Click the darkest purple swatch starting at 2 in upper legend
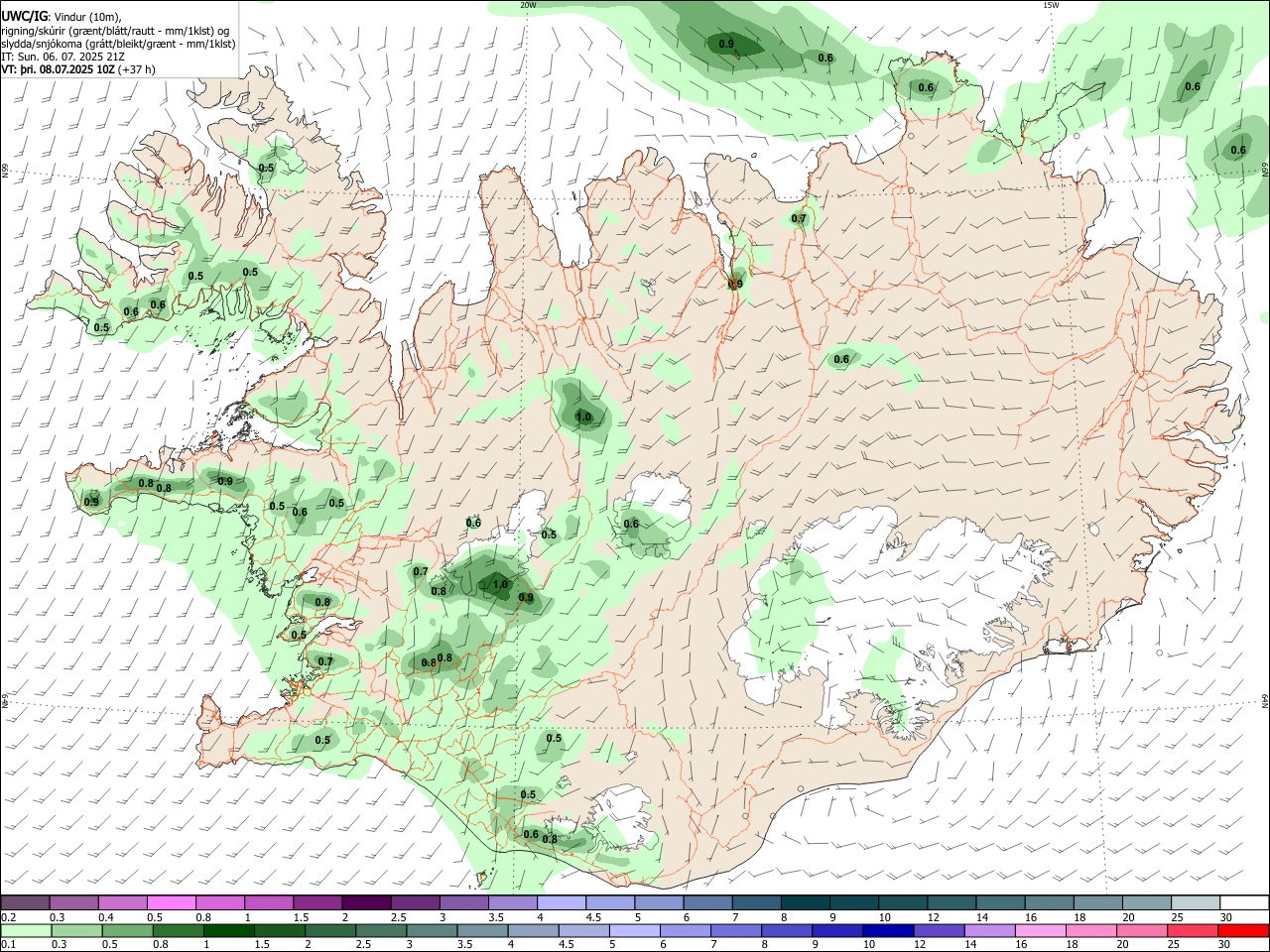Image resolution: width=1270 pixels, height=952 pixels. point(366,902)
